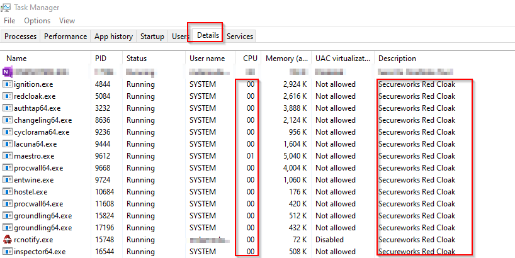This screenshot has width=515, height=258.
Task: Switch to the Startup tab
Action: (152, 36)
